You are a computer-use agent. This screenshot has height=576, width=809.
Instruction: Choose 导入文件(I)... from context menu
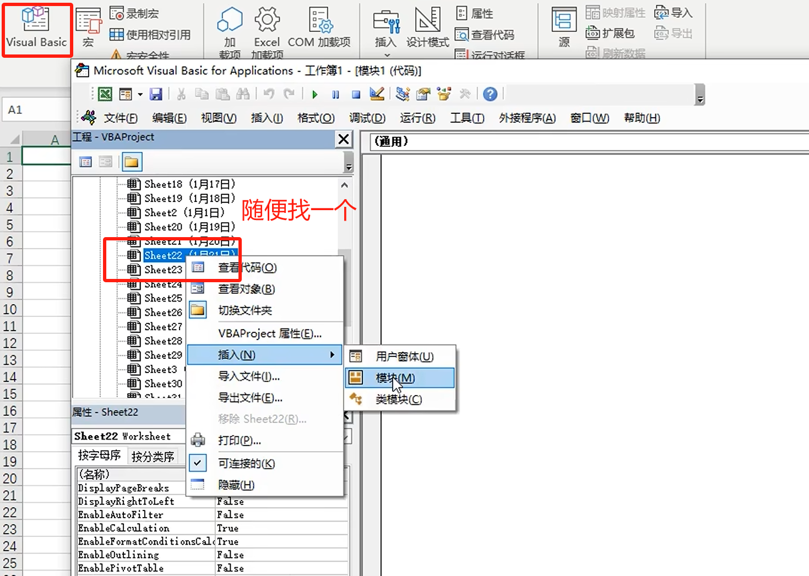[x=265, y=376]
